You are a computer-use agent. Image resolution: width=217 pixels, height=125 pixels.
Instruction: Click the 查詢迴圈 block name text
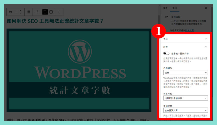[x=176, y=17]
